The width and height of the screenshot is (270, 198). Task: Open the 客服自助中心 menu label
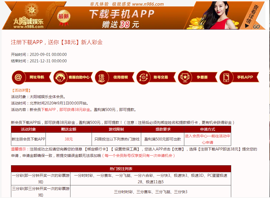[x=79, y=77]
